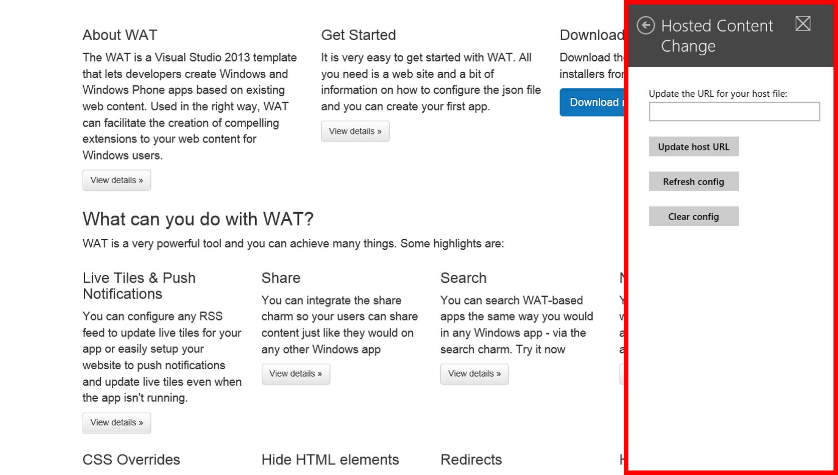
Task: Click the Live Tiles & Push Notifications heading
Action: tap(139, 286)
